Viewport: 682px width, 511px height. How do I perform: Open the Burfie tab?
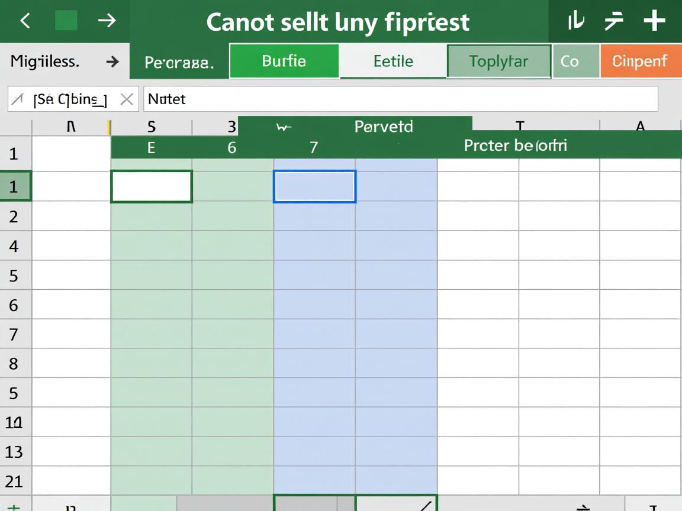point(284,61)
